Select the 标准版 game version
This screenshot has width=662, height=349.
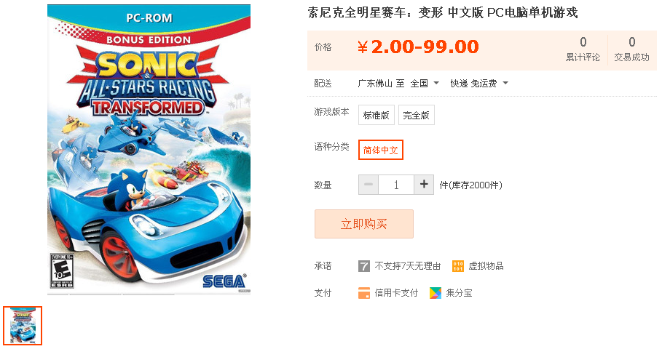377,115
